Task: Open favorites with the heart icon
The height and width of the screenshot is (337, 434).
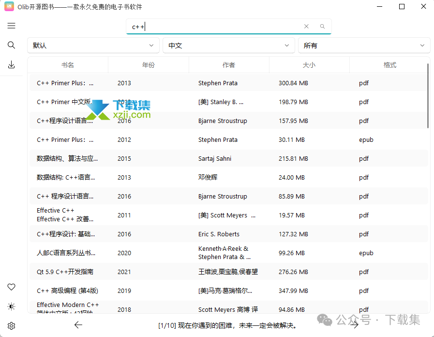Action: [12, 287]
